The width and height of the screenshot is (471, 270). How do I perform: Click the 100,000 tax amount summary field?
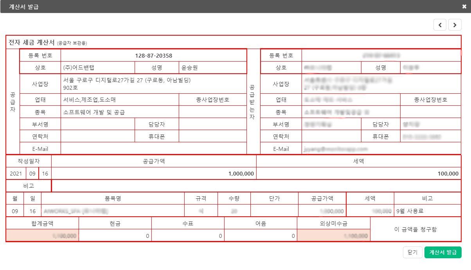(x=358, y=173)
